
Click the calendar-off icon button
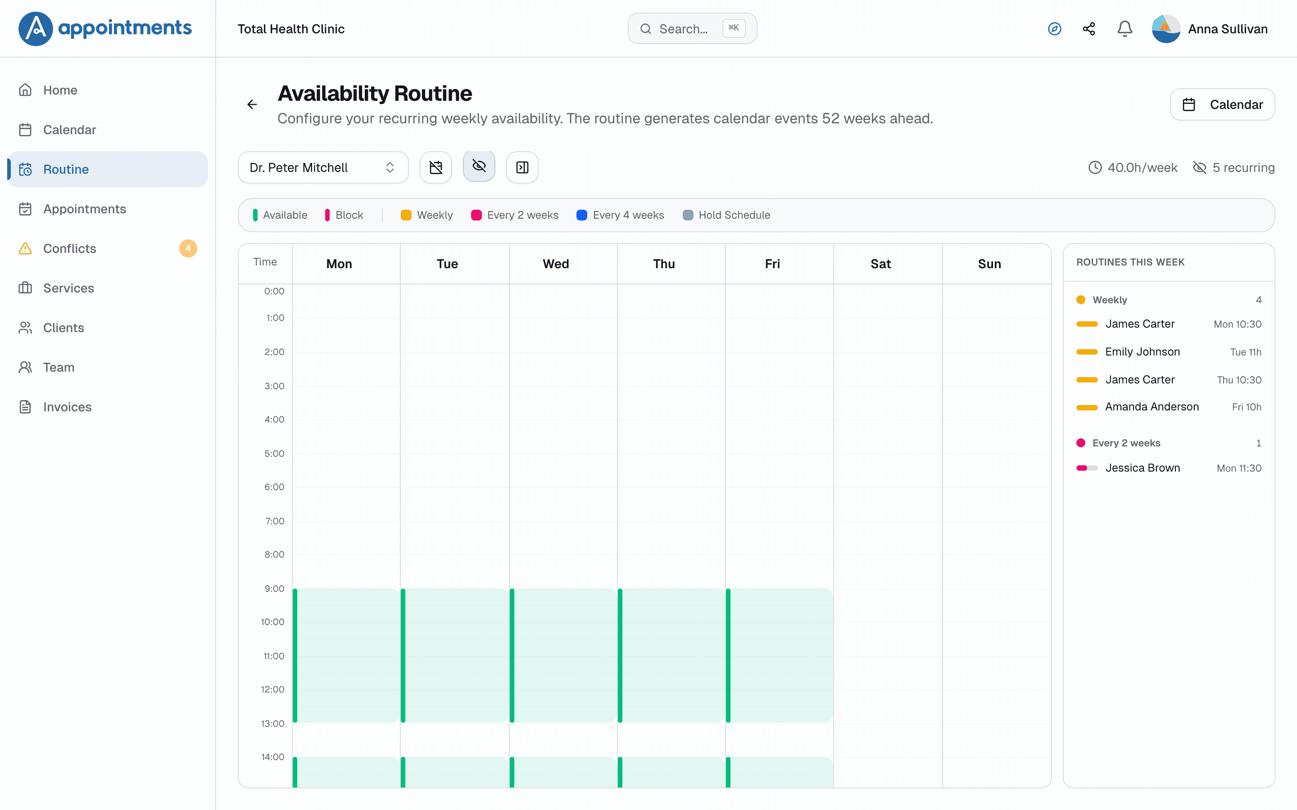(436, 168)
